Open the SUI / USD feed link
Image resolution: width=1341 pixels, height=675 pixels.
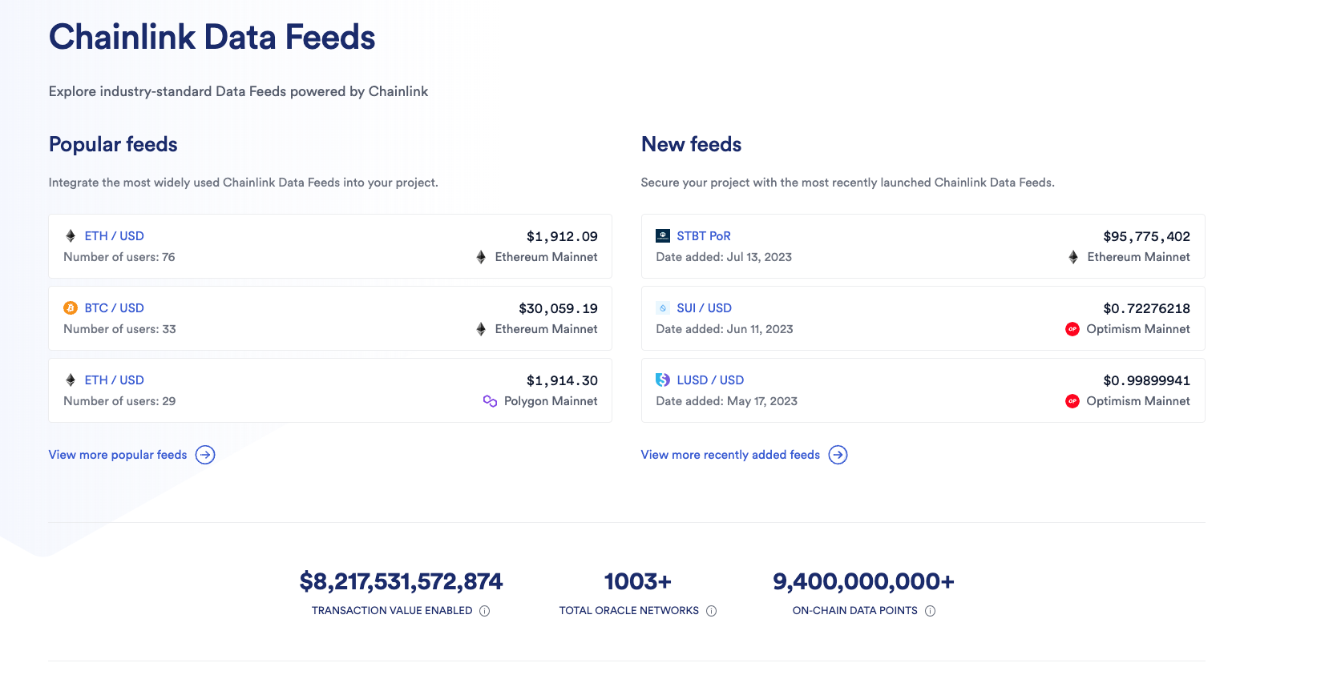coord(704,308)
